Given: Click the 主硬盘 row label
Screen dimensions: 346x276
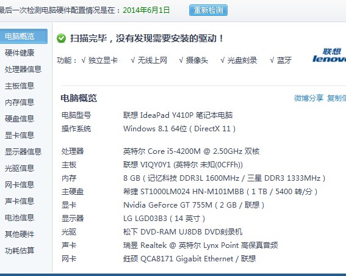Looking at the screenshot, I should point(73,192).
